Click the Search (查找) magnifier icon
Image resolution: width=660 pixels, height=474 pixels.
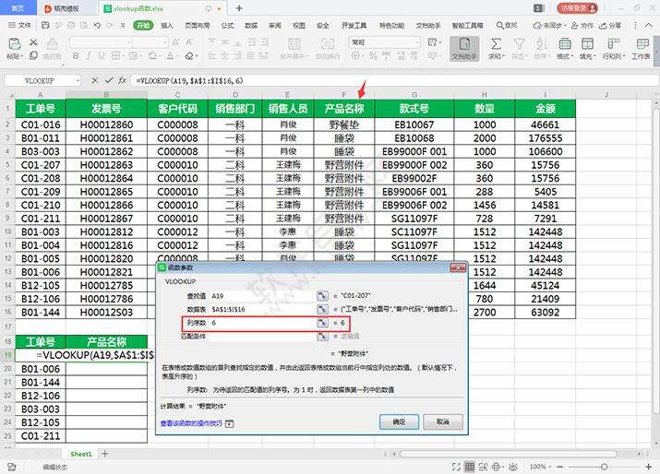coord(499,26)
